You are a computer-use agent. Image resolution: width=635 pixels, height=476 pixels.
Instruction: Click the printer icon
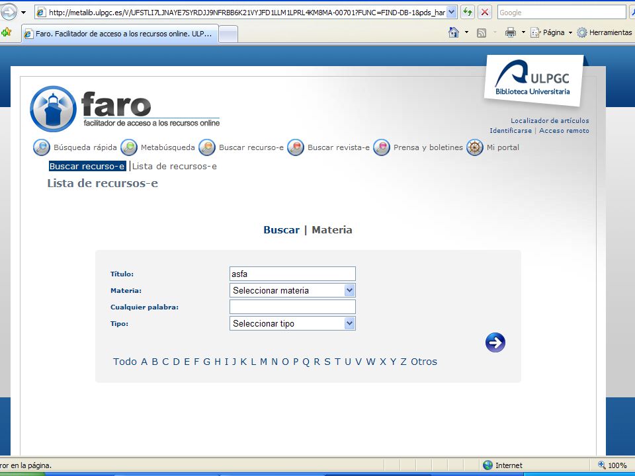click(x=510, y=32)
